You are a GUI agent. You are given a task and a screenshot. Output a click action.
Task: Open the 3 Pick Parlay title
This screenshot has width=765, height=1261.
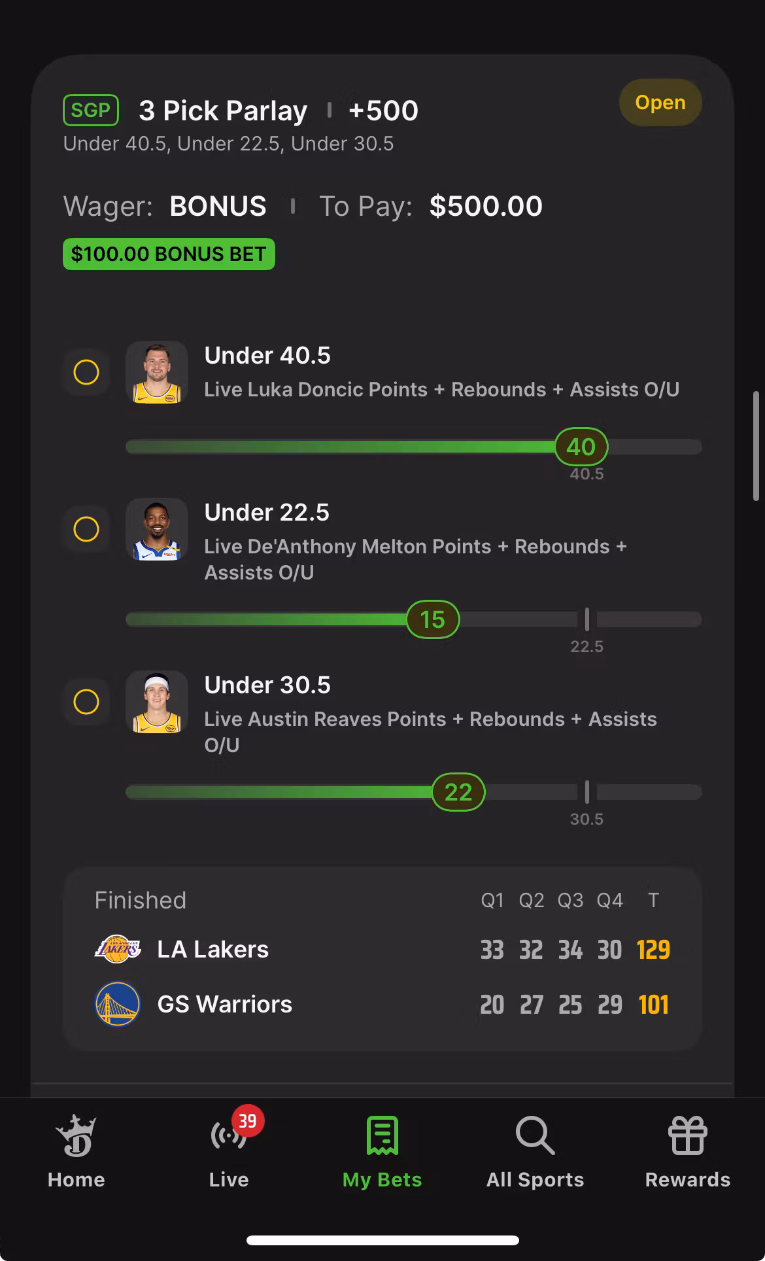[223, 111]
